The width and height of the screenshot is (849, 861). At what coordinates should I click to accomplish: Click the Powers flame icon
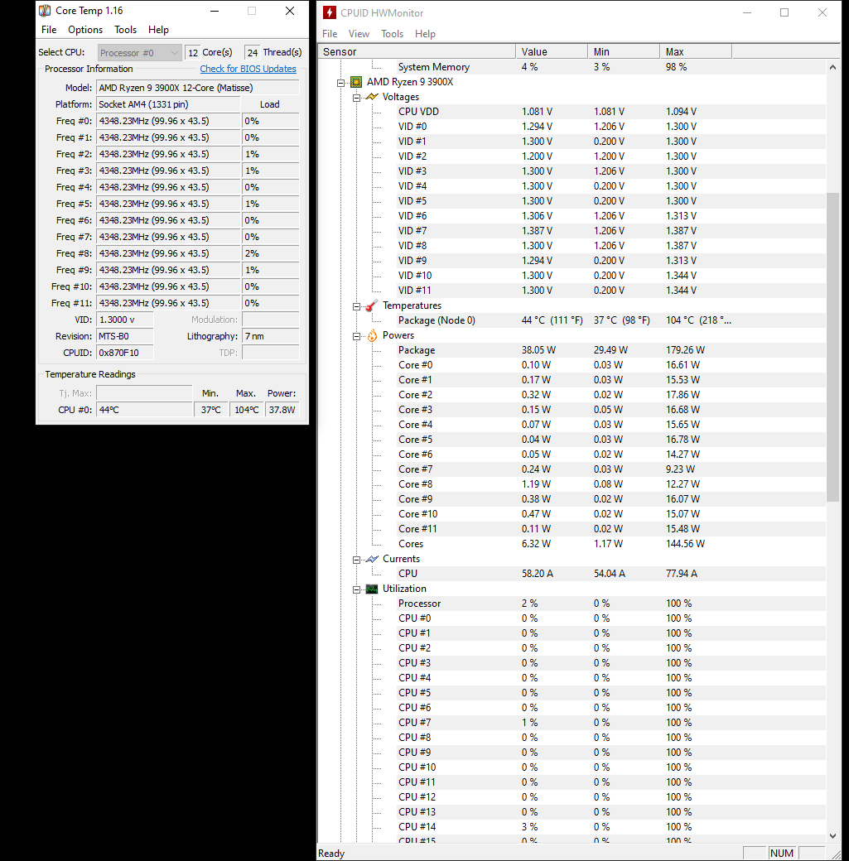(372, 335)
